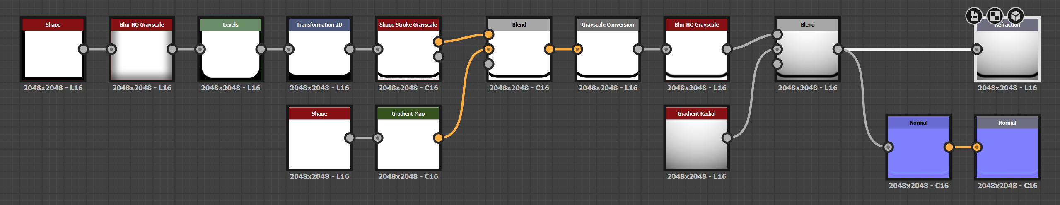This screenshot has height=205, width=1060.
Task: Select the Transformation 2D node header
Action: (319, 25)
